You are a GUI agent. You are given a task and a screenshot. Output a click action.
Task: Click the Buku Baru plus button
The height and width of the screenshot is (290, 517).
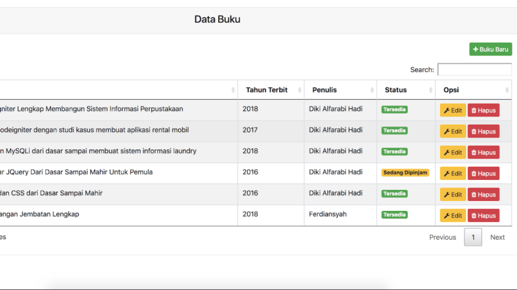click(x=491, y=49)
